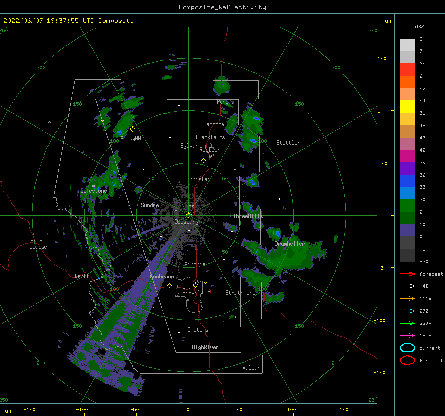Click the Sylvan label

(189, 146)
